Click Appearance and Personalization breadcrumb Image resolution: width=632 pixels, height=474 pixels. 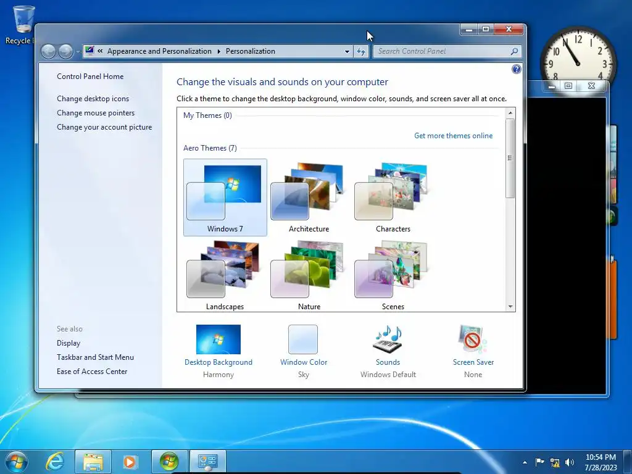pyautogui.click(x=159, y=51)
